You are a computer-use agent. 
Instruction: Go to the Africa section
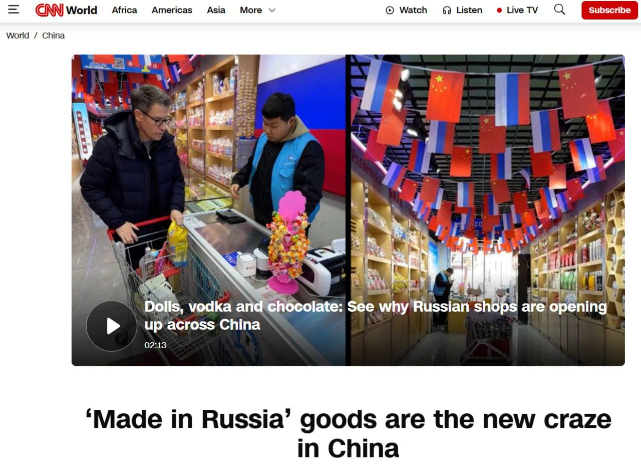click(x=124, y=10)
